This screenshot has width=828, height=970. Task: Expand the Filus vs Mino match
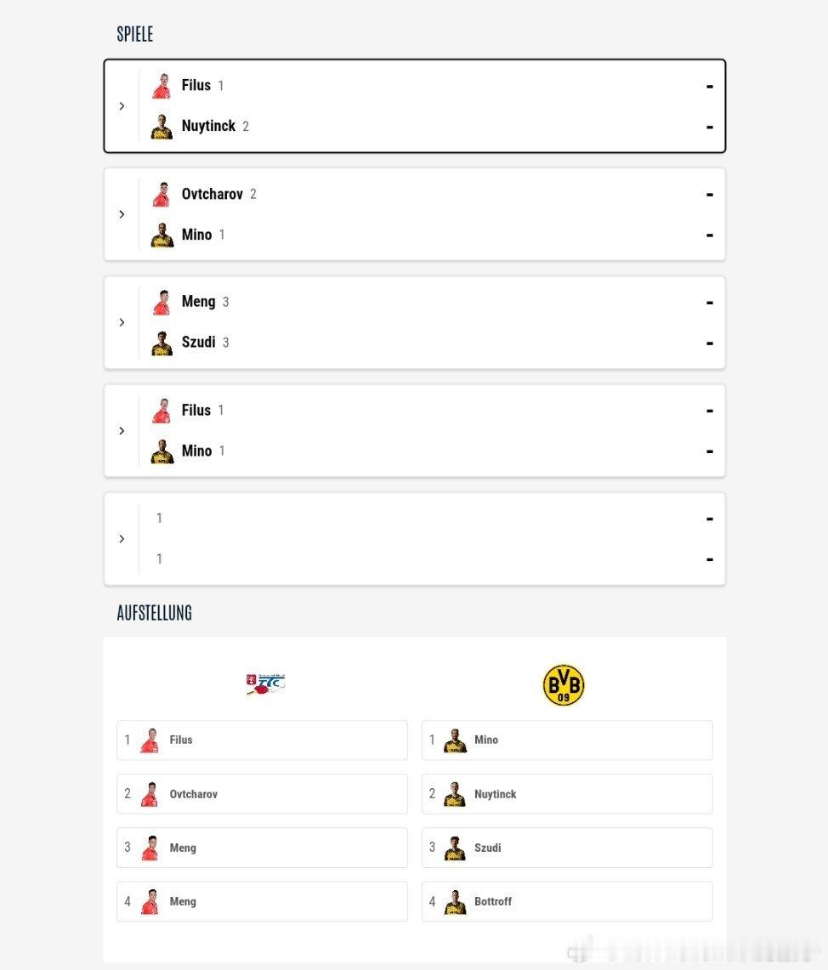coord(122,431)
